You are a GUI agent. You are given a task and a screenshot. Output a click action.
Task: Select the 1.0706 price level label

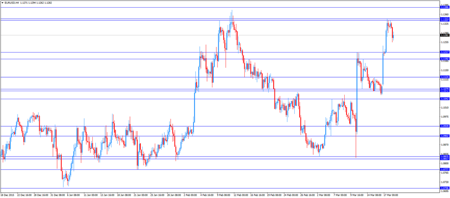pyautogui.click(x=445, y=188)
